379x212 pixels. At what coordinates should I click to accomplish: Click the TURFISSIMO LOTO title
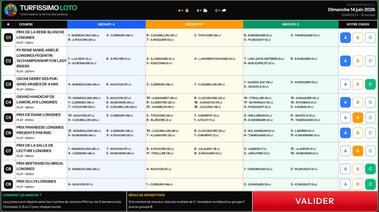[48, 8]
